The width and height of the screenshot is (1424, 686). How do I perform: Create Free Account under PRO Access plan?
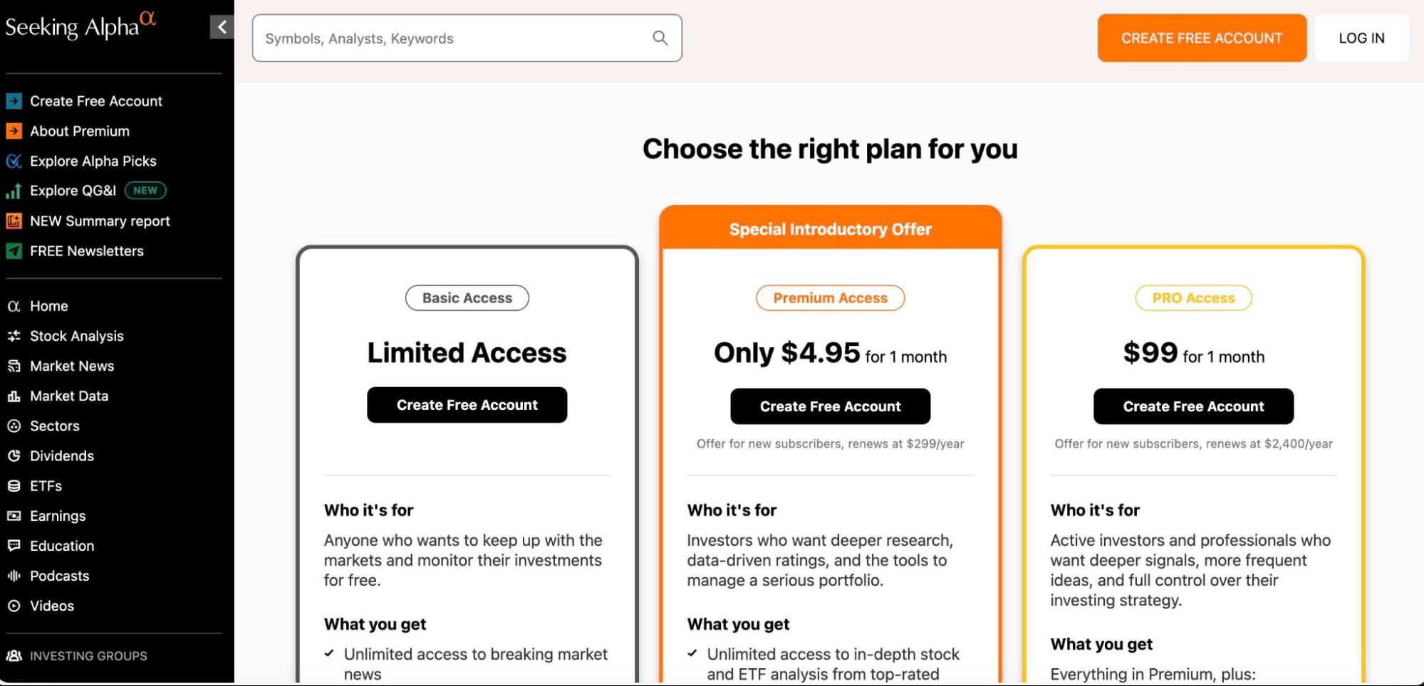tap(1193, 406)
